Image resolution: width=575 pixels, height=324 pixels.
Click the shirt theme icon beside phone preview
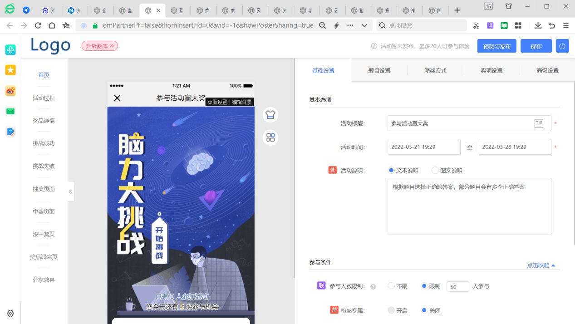270,115
